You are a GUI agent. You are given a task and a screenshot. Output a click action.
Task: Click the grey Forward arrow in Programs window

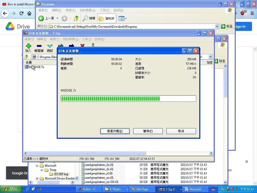pos(64,18)
